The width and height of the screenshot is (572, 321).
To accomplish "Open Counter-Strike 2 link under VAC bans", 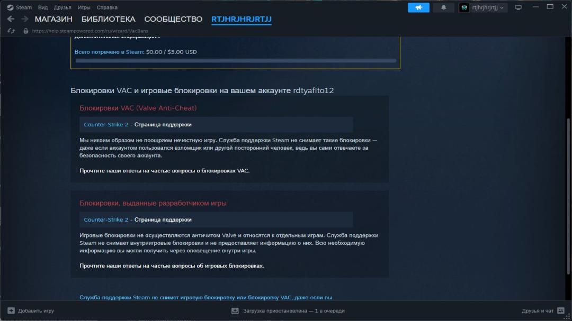I will coord(106,125).
